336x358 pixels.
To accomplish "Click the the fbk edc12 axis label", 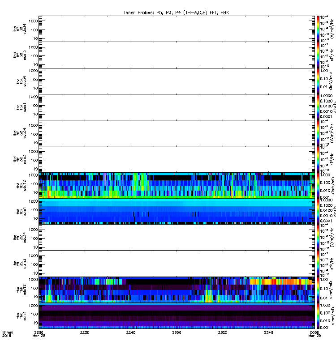I will pos(22,290).
